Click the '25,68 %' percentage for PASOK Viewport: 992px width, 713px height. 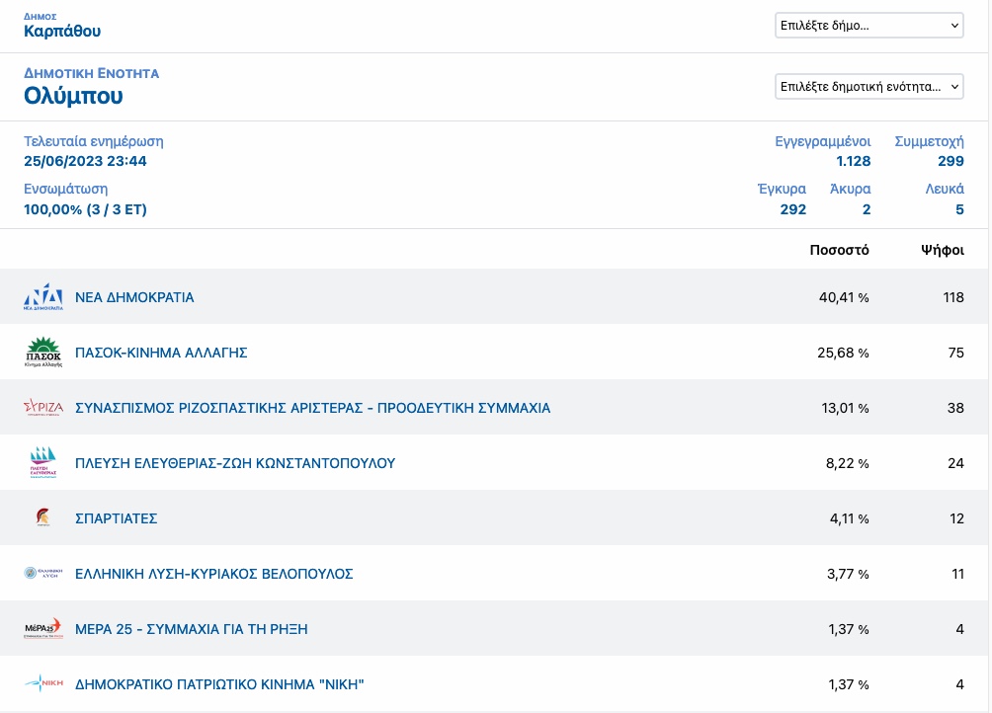click(844, 353)
